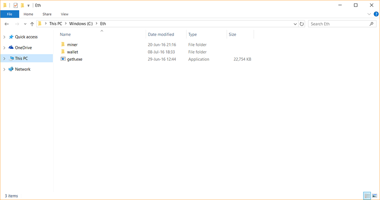This screenshot has width=380, height=200.
Task: Click the folder icon in the address bar
Action: 40,24
